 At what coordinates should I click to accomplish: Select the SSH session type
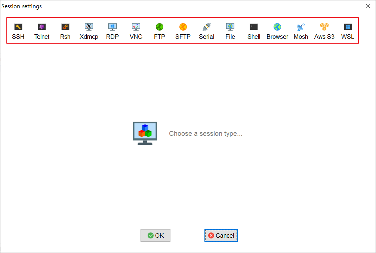pos(18,31)
